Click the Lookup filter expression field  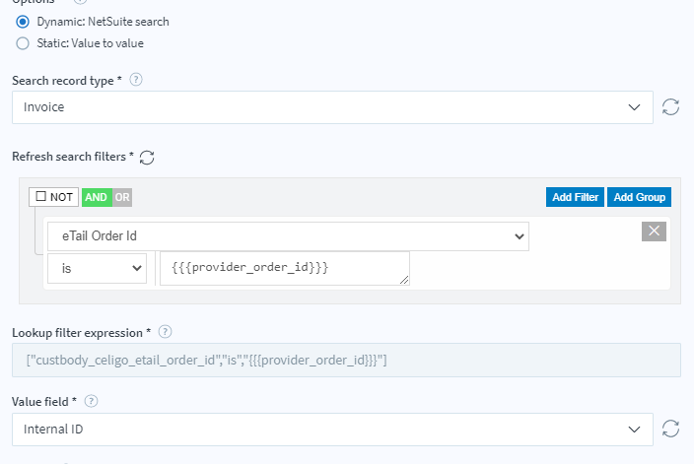(346, 360)
